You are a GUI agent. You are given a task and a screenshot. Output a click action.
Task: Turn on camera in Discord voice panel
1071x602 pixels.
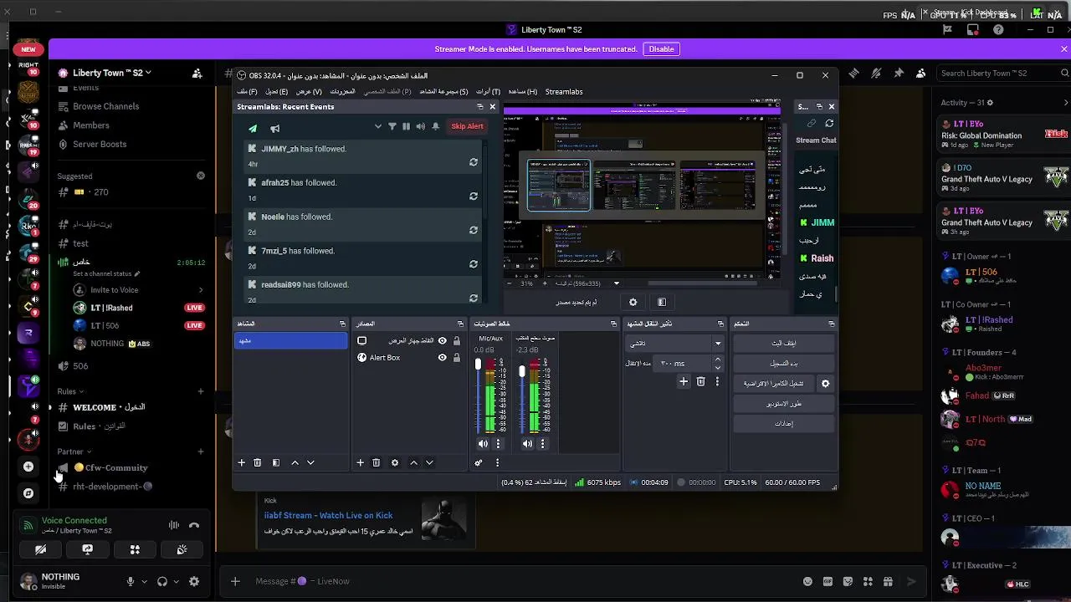click(x=40, y=549)
